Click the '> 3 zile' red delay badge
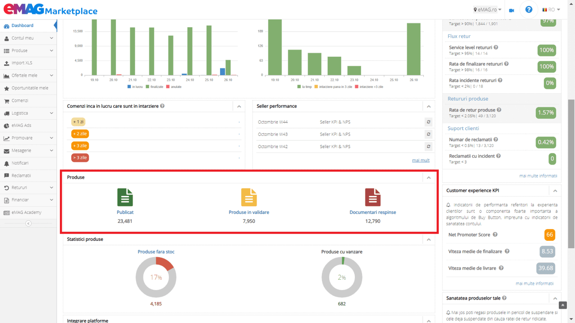 (80, 158)
